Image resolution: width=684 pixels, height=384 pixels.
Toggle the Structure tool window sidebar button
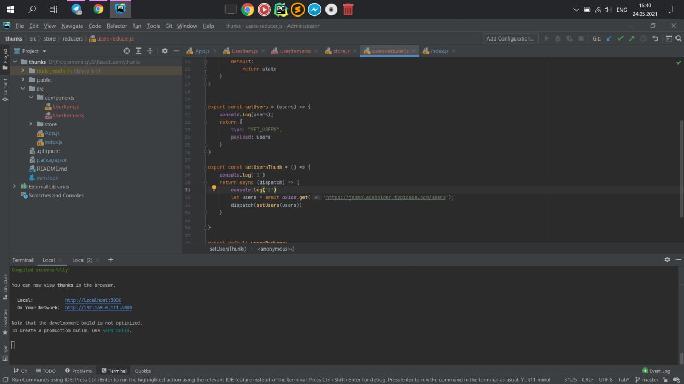(5, 286)
